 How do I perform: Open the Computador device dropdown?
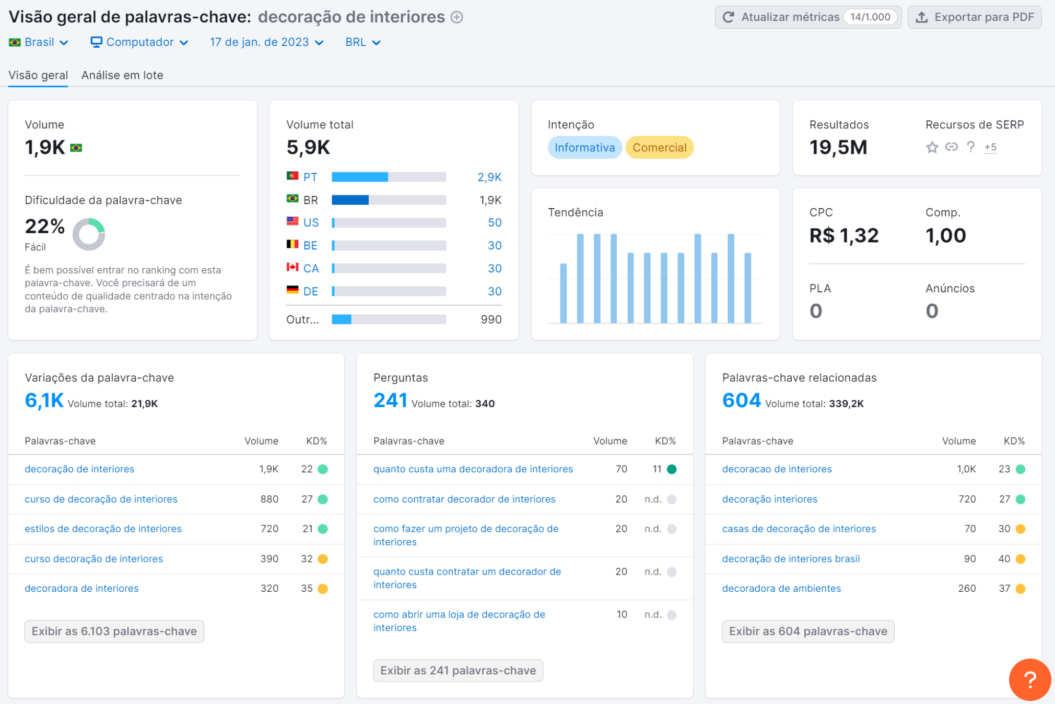tap(139, 42)
